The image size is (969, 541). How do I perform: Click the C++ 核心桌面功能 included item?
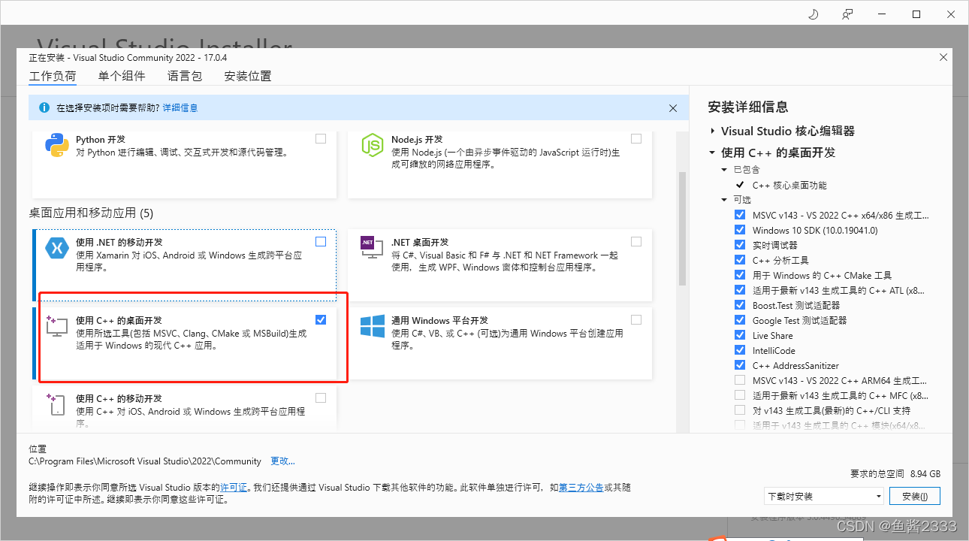[x=789, y=185]
